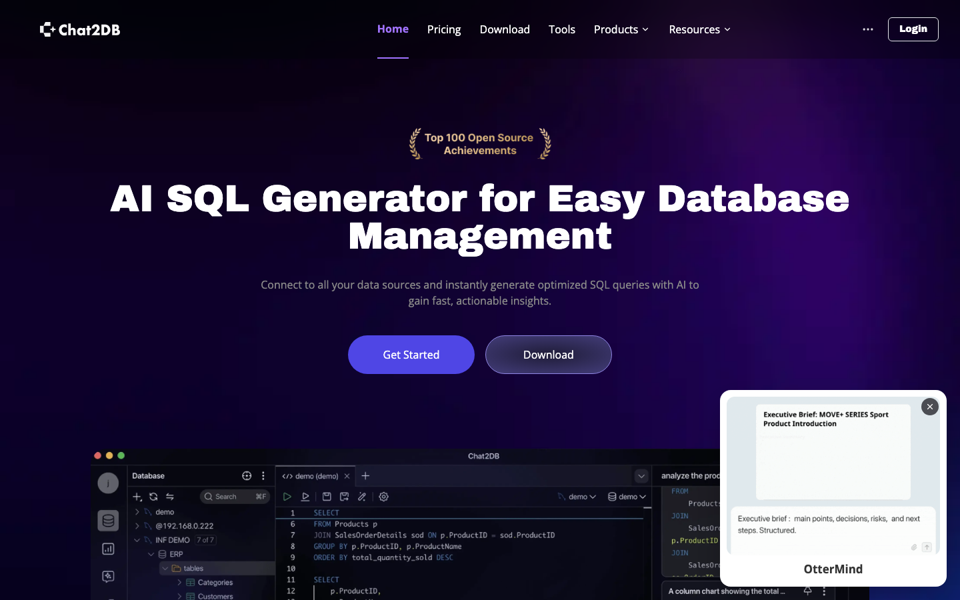Select the Categories table
The width and height of the screenshot is (960, 600).
[x=215, y=583]
